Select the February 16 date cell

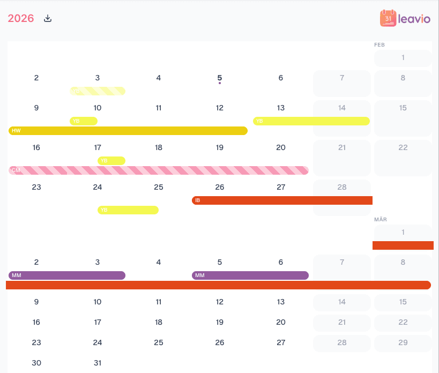[x=36, y=147]
